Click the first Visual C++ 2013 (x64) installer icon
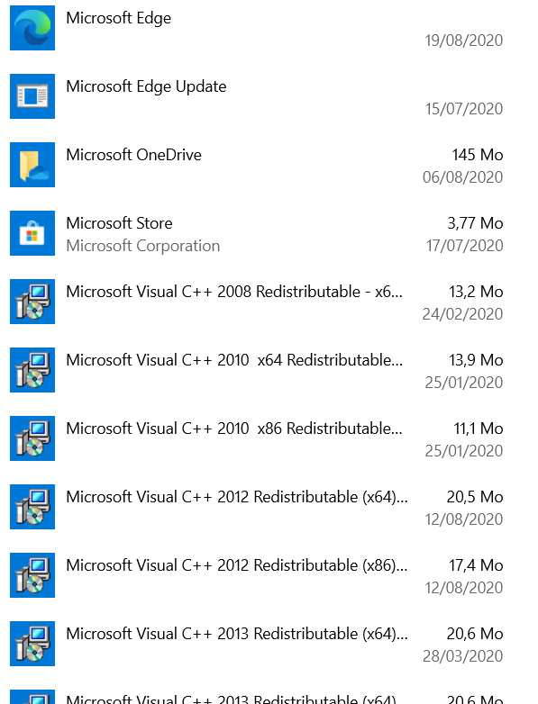Image resolution: width=538 pixels, height=704 pixels. (32, 644)
